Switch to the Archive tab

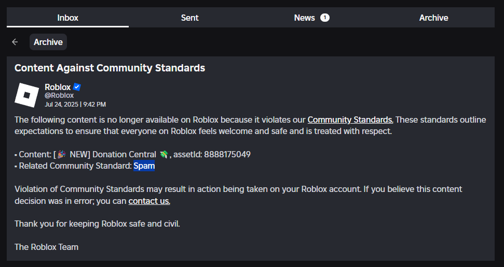click(433, 18)
